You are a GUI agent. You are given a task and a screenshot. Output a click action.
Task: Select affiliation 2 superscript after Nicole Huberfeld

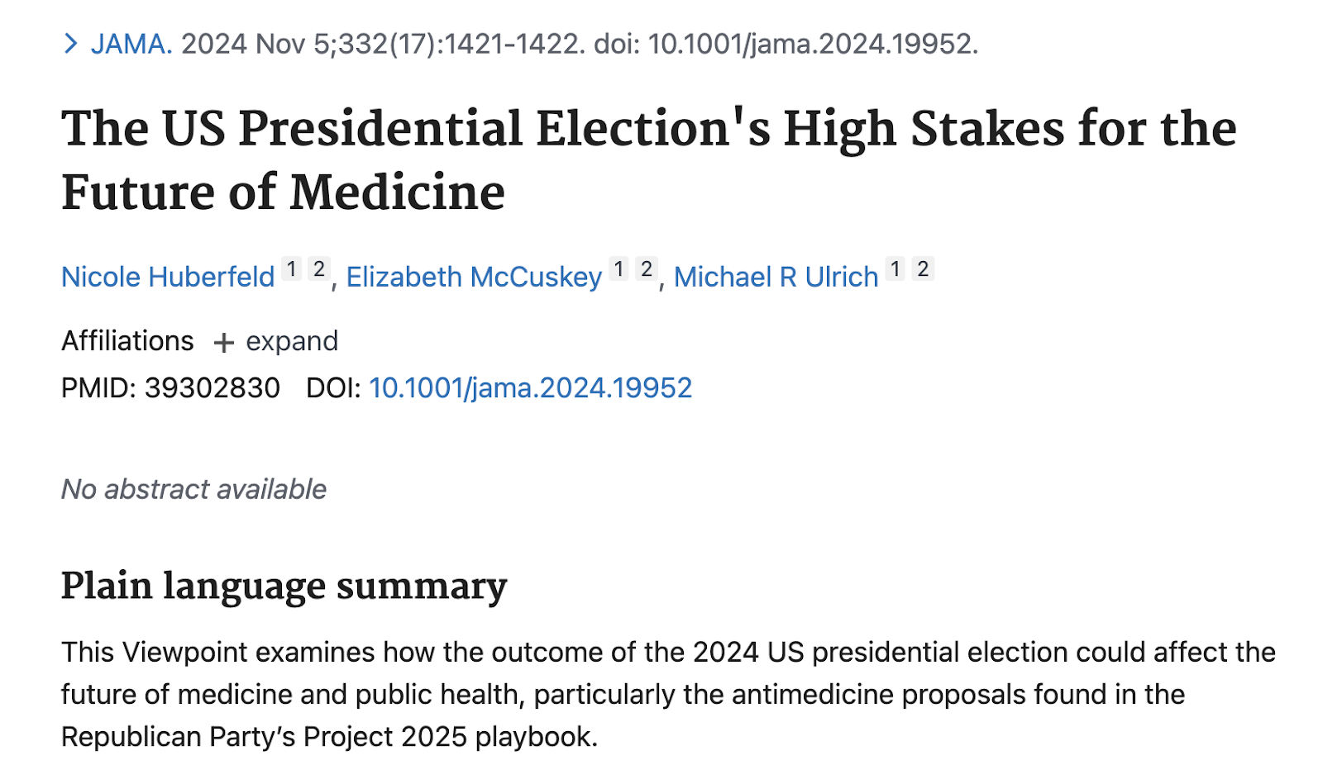pos(319,269)
